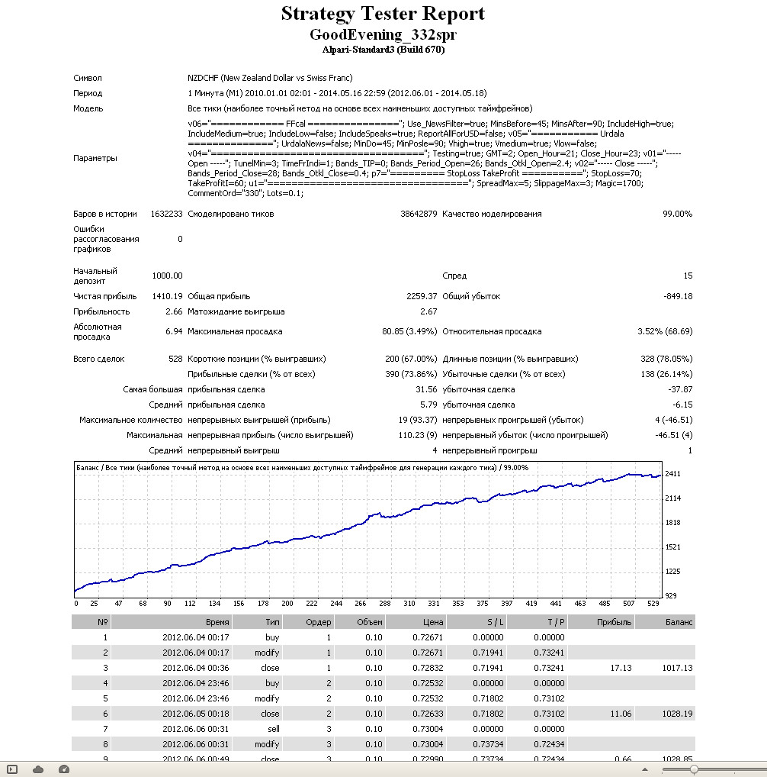Click the speedometer icon in status bar
This screenshot has width=767, height=777.
[x=64, y=769]
